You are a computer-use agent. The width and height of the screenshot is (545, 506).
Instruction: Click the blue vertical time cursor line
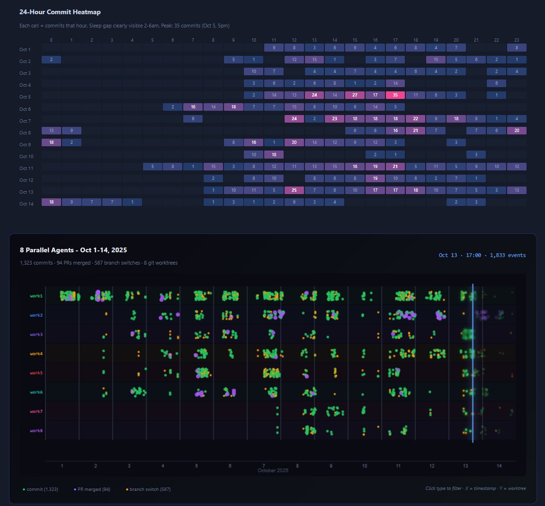tap(473, 363)
